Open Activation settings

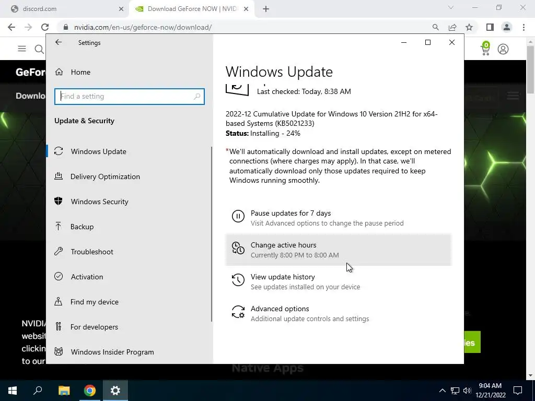click(x=130, y=277)
